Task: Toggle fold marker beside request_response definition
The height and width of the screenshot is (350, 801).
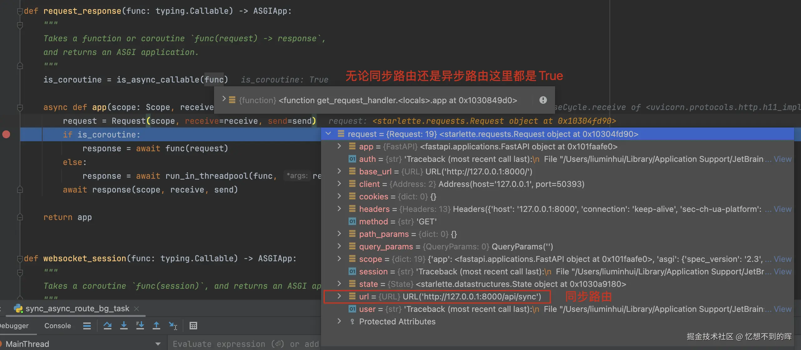Action: click(x=20, y=11)
